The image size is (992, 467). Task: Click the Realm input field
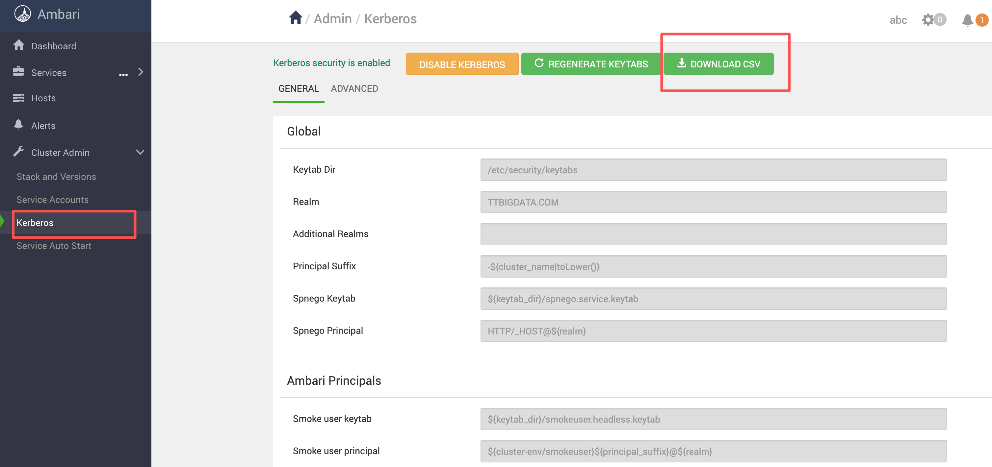(713, 202)
